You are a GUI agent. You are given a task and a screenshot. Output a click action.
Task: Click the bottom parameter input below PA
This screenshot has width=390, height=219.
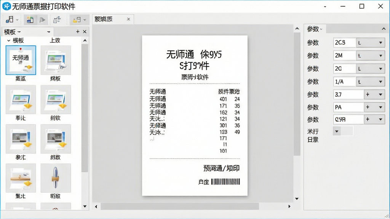click(x=348, y=119)
